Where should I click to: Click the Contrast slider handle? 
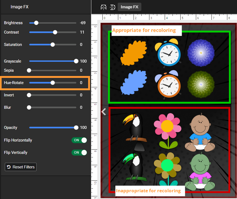[x=55, y=32]
